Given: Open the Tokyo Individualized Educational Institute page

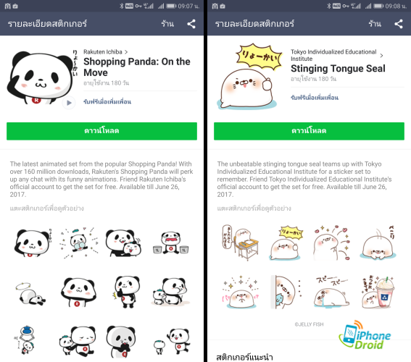Looking at the screenshot, I should tap(337, 55).
